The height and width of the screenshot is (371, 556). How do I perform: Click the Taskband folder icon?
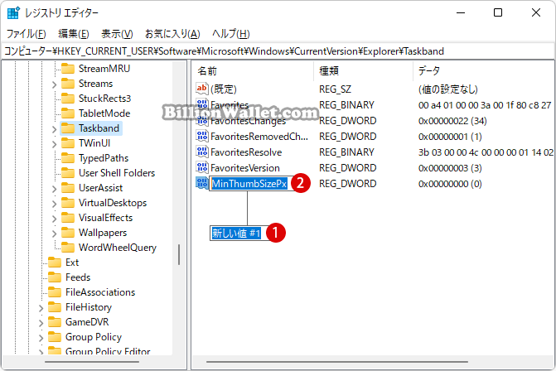click(68, 128)
